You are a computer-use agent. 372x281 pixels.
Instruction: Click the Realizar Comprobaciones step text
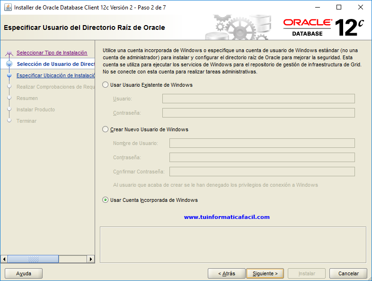[55, 87]
